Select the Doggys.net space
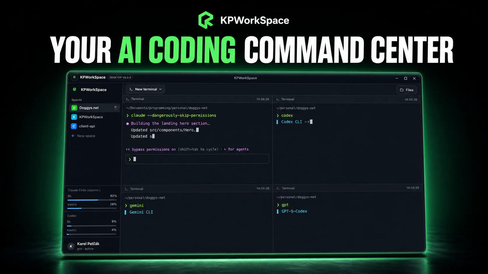Screen dimensions: 488x274 tap(95, 108)
